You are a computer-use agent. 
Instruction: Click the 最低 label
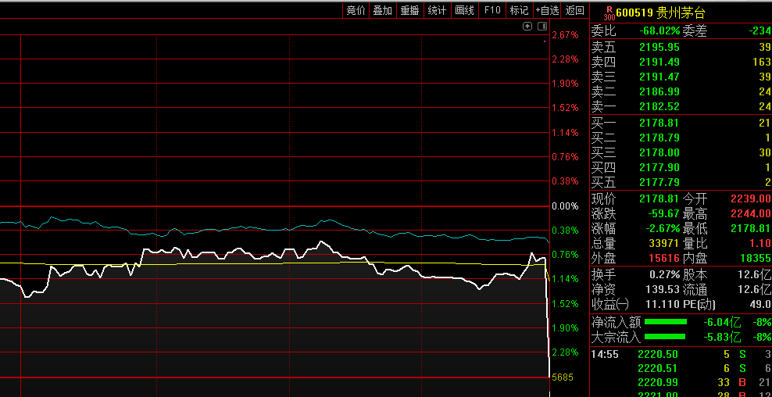pos(695,228)
